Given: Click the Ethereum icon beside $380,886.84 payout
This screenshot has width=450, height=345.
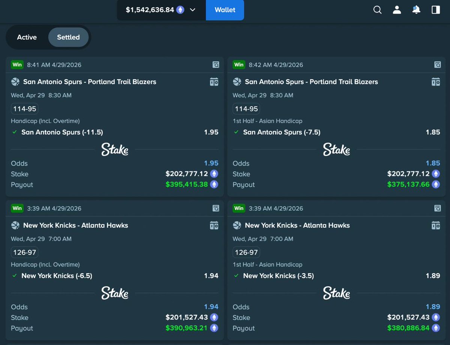Looking at the screenshot, I should click(436, 328).
